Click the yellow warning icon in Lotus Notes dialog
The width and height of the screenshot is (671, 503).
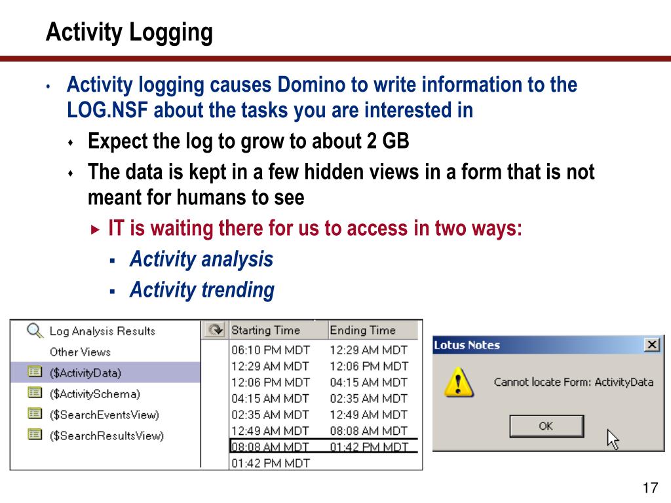click(x=459, y=382)
